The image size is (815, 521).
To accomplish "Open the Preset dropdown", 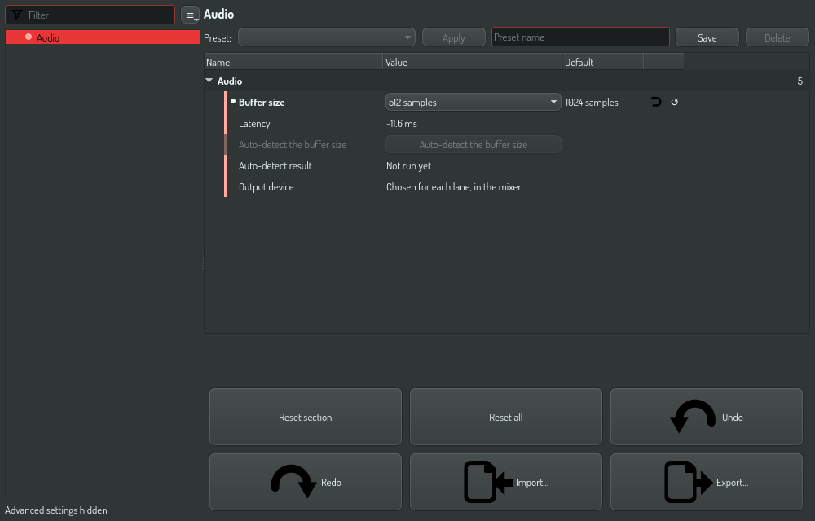I will [x=327, y=37].
